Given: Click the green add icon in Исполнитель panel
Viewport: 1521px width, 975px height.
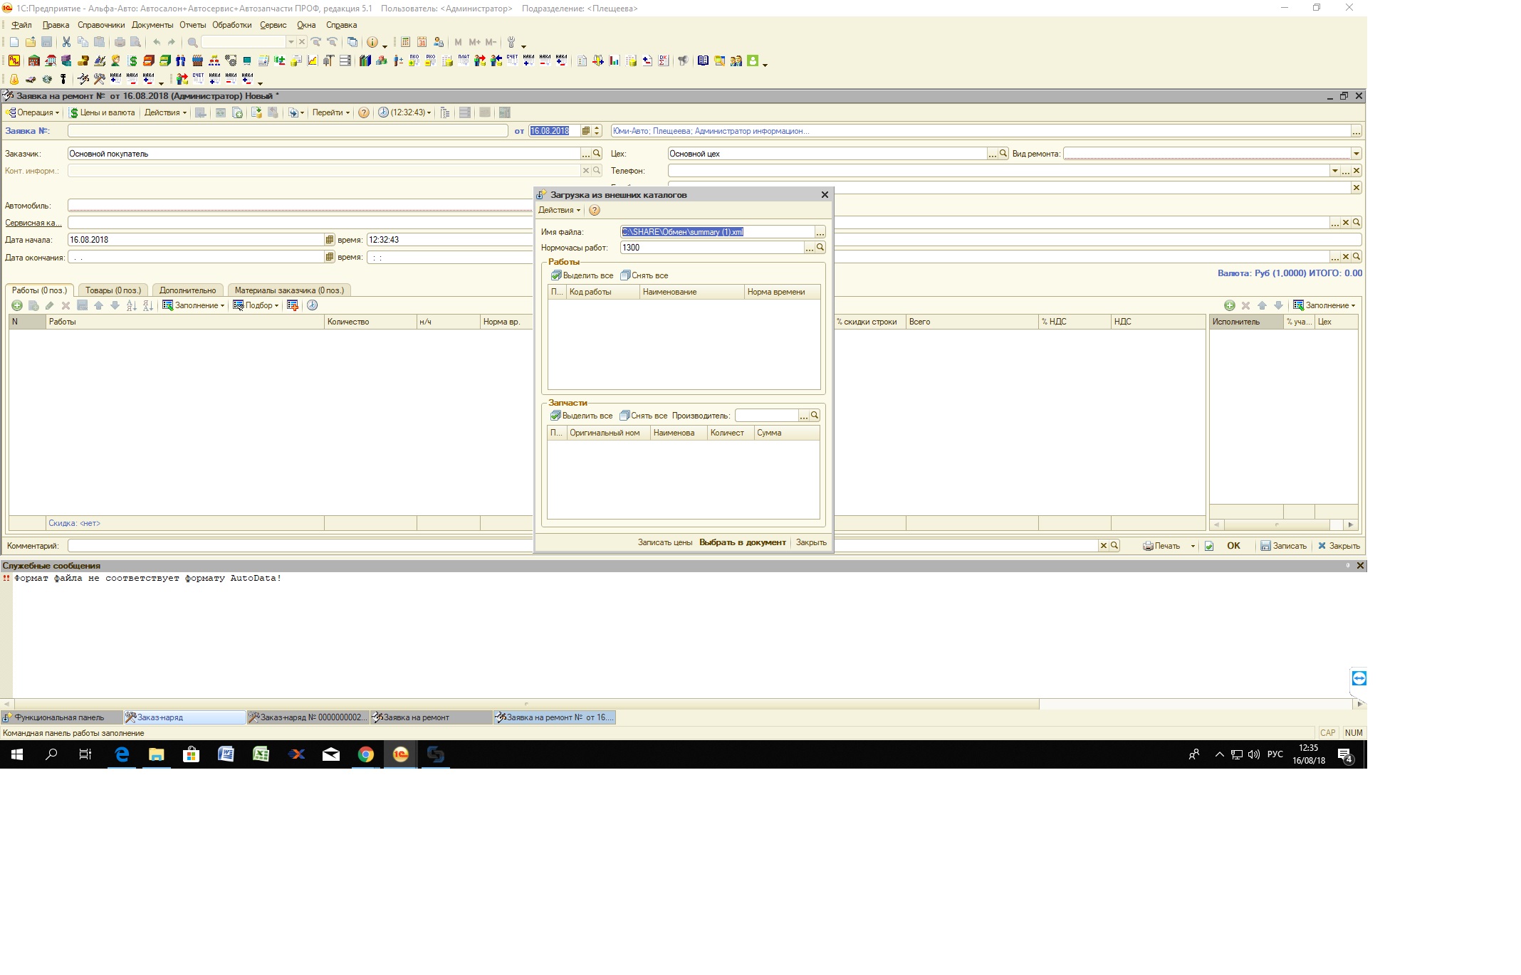Looking at the screenshot, I should point(1230,305).
